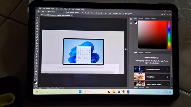Open the Photoshop search magnifier icon

(x=162, y=14)
